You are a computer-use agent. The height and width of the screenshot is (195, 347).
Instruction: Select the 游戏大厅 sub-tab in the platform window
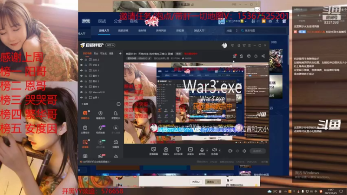coord(104,30)
